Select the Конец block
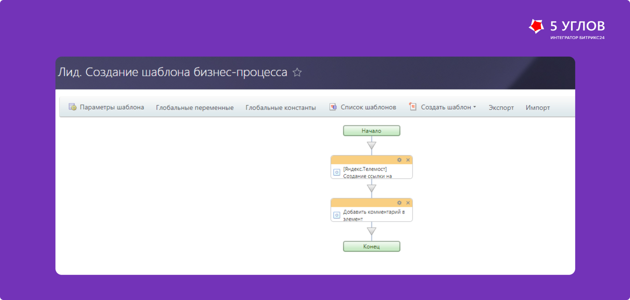Viewport: 630px width, 300px height. coord(372,246)
